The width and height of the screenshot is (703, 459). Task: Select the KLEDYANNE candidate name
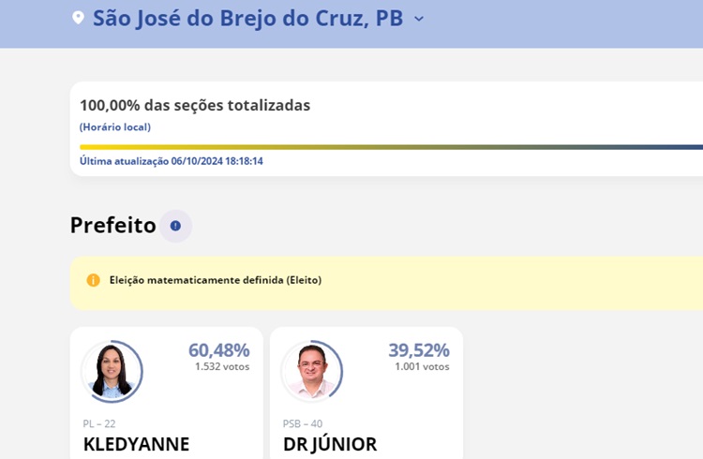click(136, 444)
